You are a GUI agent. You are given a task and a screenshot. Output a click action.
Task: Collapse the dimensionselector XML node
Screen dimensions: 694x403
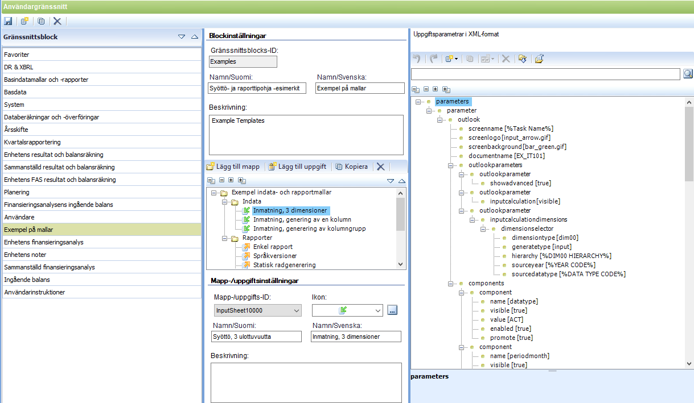point(483,228)
